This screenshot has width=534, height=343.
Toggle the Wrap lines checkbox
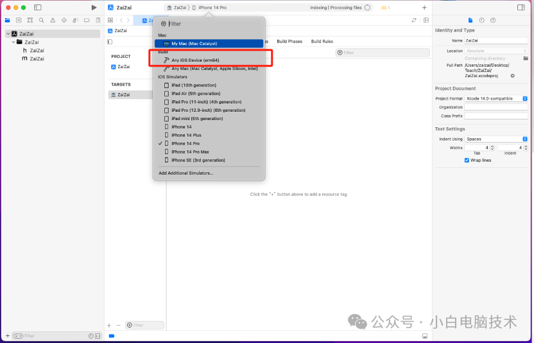tap(467, 160)
